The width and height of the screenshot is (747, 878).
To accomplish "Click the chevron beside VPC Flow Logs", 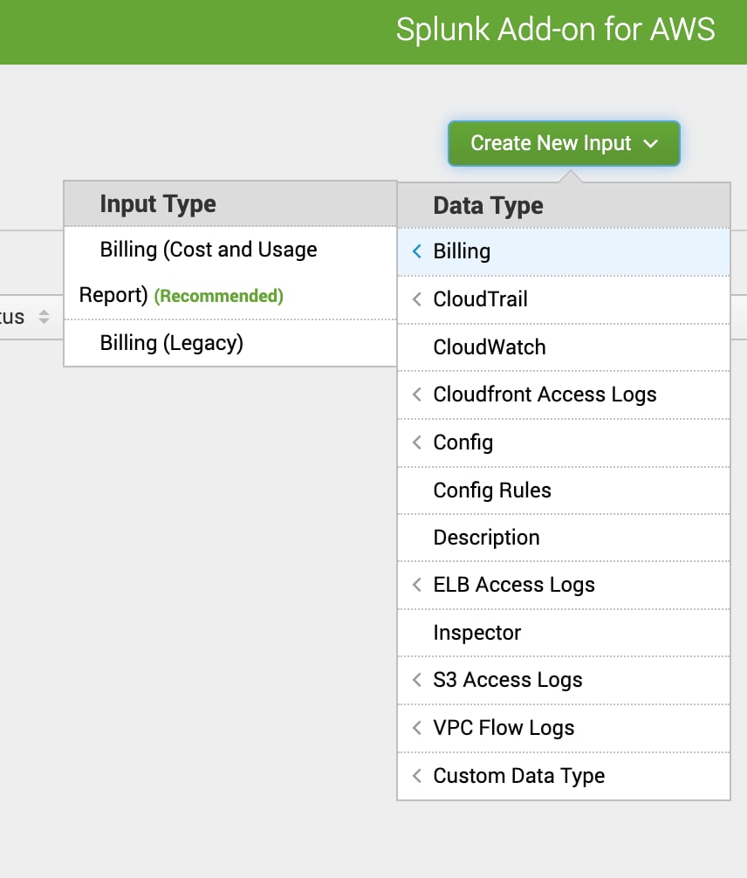I will coord(416,728).
